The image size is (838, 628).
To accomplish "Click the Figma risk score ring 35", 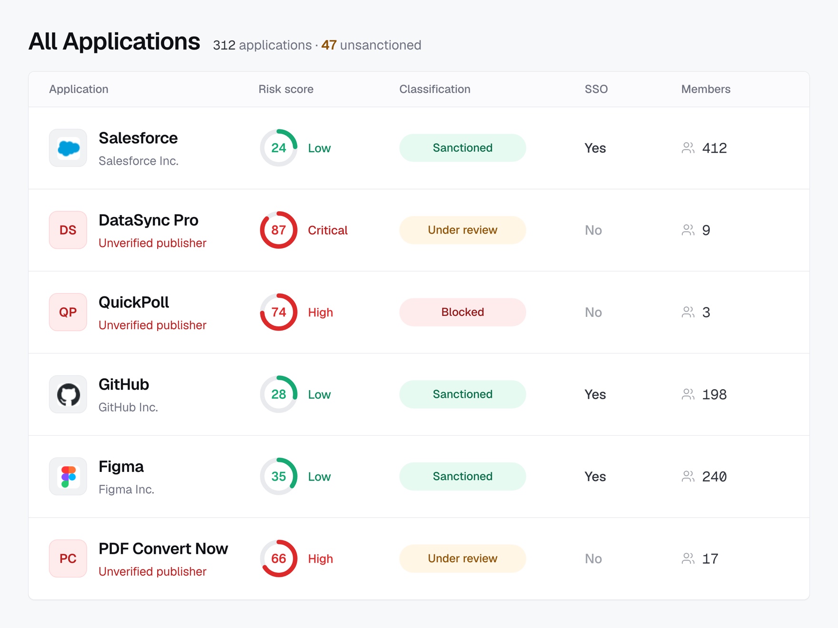I will point(279,477).
